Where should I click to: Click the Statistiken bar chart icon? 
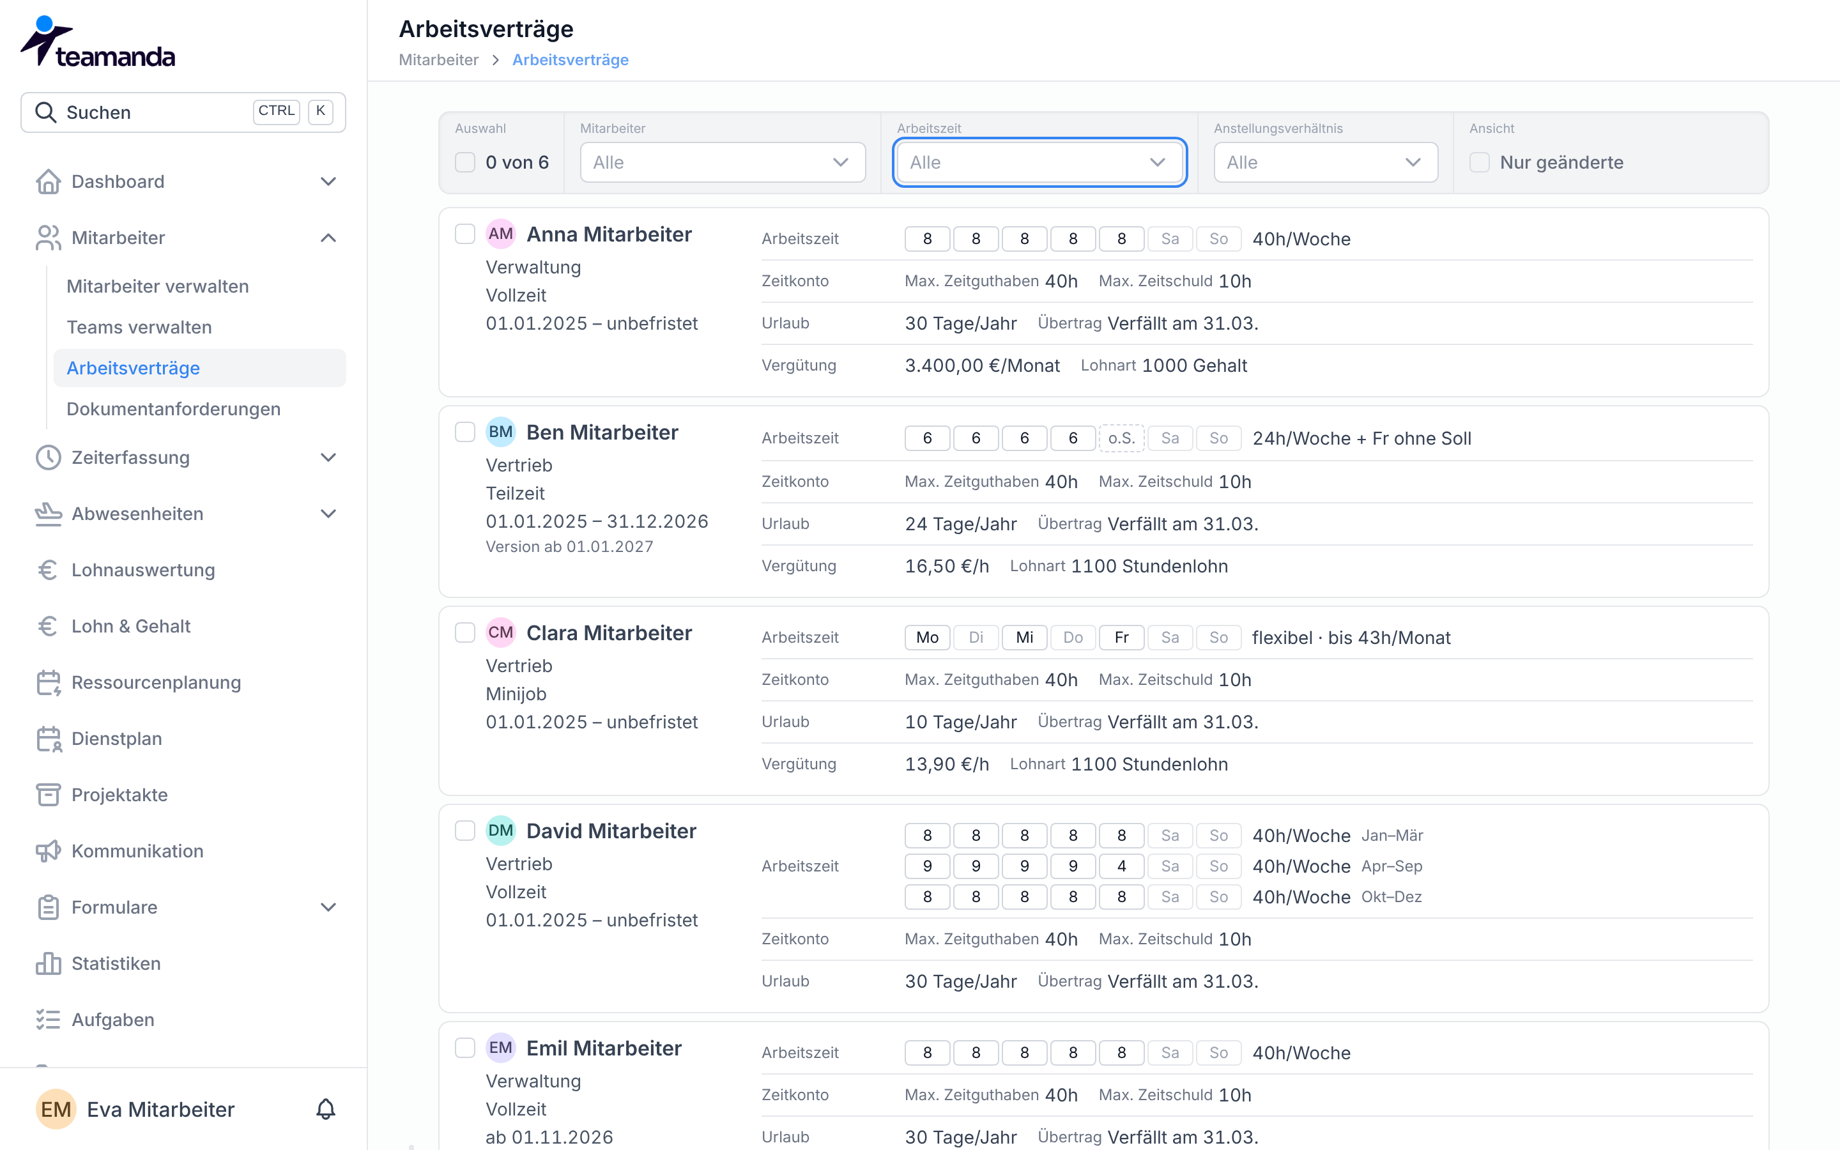48,965
